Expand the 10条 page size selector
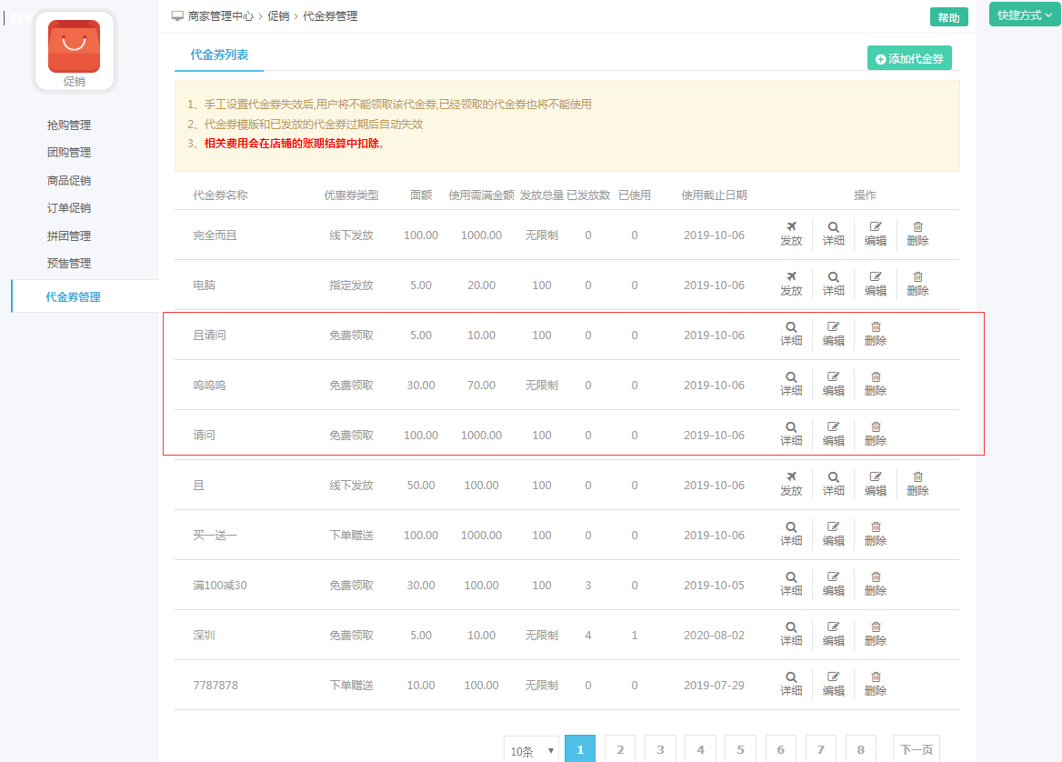This screenshot has height=762, width=1062. click(531, 751)
